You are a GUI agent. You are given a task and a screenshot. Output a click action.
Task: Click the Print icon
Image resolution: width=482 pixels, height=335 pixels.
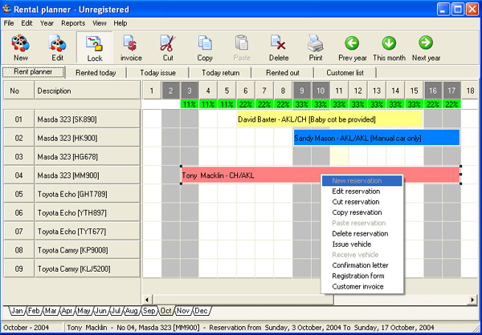click(316, 47)
